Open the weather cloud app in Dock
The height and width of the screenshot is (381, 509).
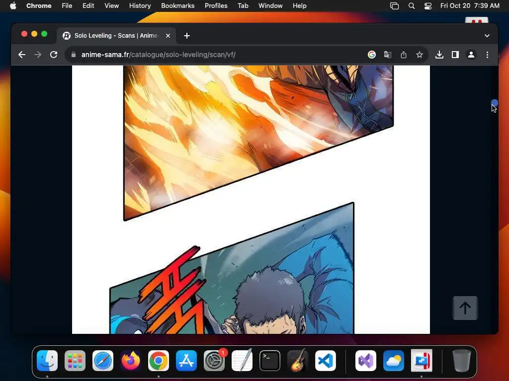(394, 361)
